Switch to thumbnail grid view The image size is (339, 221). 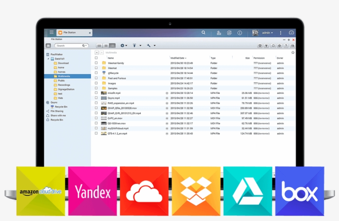tap(99, 46)
